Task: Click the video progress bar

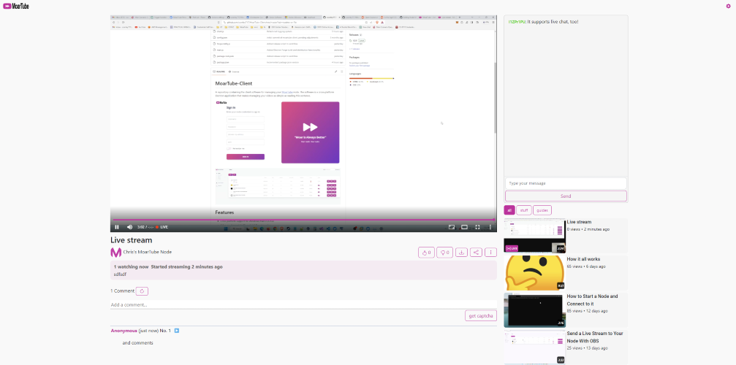Action: (x=303, y=219)
